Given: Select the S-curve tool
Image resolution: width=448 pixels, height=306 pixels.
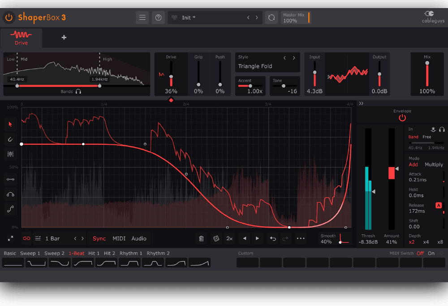Looking at the screenshot, I should point(11,209).
